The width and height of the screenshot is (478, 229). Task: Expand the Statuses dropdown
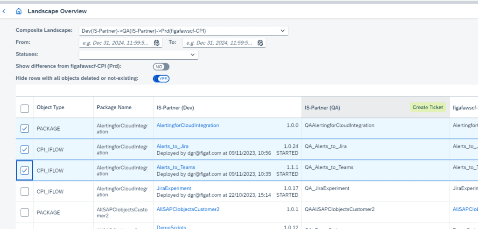193,55
